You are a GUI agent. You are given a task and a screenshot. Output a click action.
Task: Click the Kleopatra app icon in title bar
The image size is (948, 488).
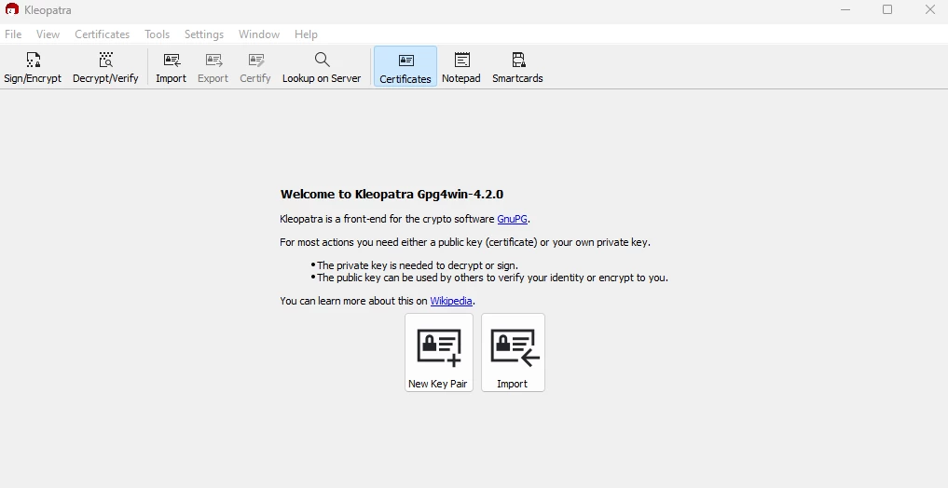click(12, 10)
